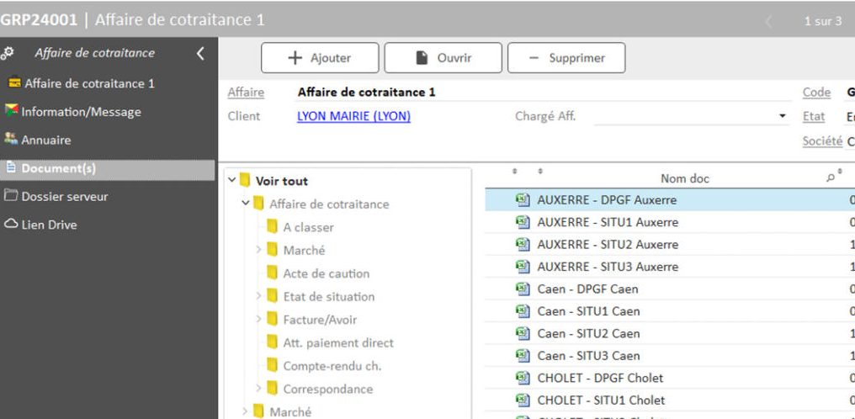This screenshot has height=419, width=855.
Task: Select the Att. paiement direct folder
Action: [x=338, y=342]
